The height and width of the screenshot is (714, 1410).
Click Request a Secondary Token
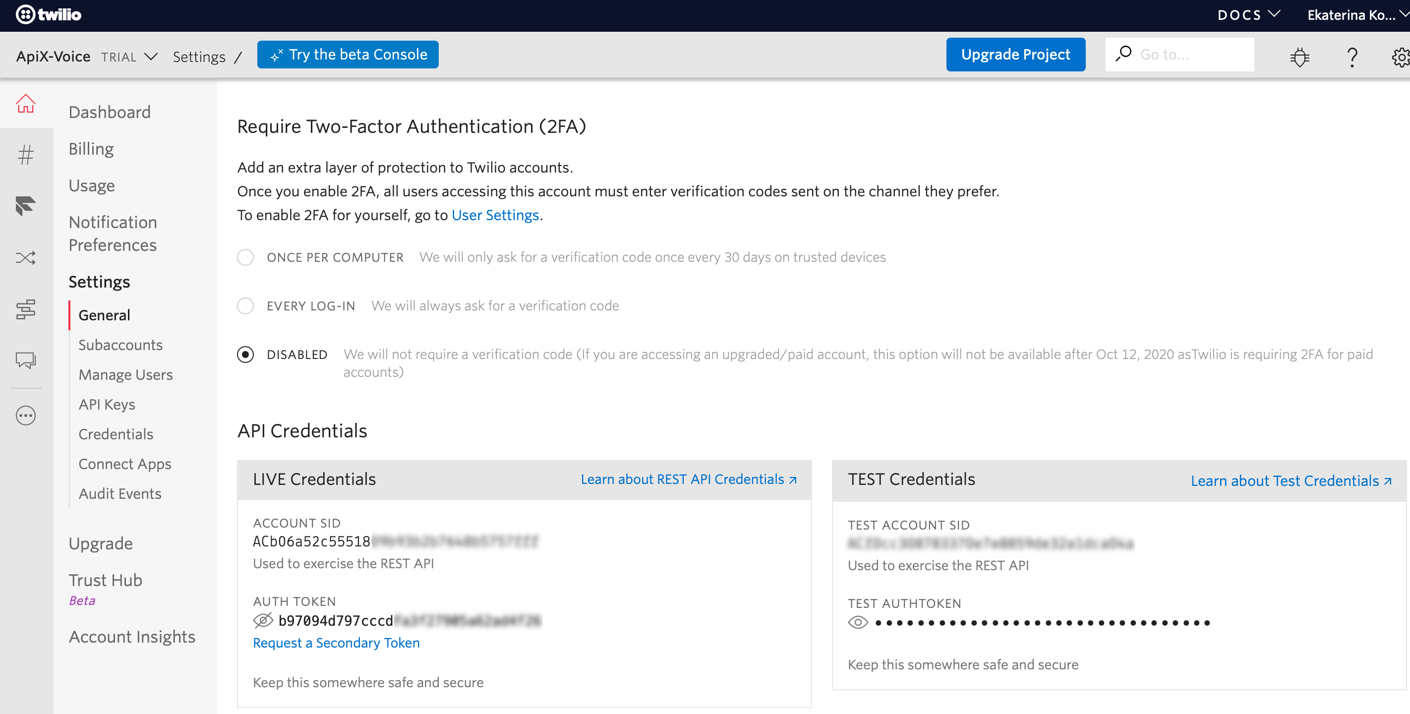click(x=336, y=643)
